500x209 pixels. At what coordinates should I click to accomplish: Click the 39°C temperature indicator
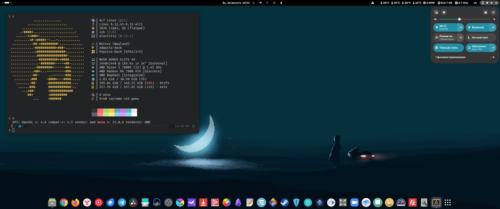click(385, 2)
